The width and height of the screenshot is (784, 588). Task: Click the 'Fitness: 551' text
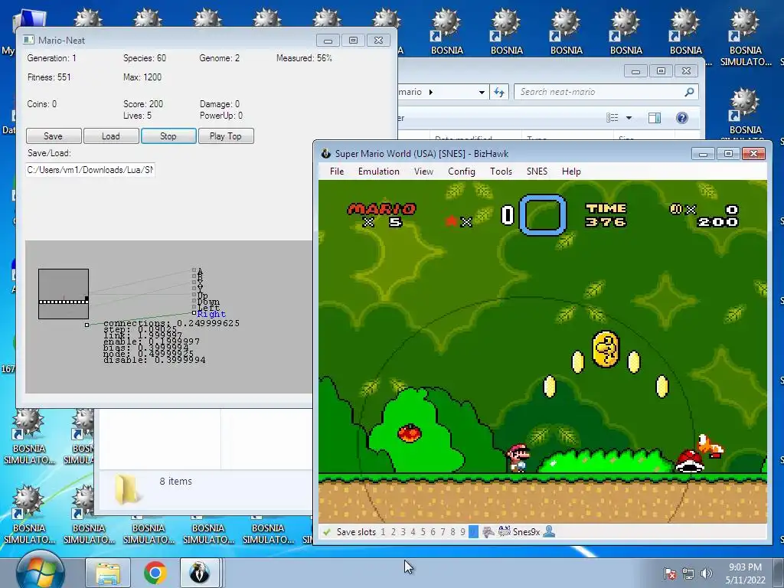49,77
